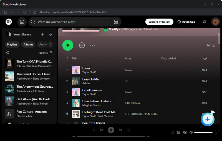The height and width of the screenshot is (141, 222).
Task: Skip to previous track
Action: click(x=102, y=130)
